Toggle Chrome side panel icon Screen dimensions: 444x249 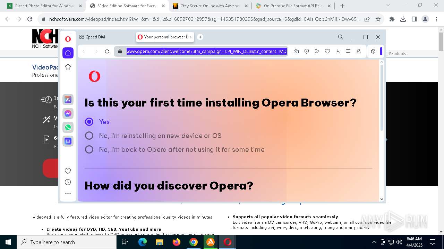tap(414, 19)
